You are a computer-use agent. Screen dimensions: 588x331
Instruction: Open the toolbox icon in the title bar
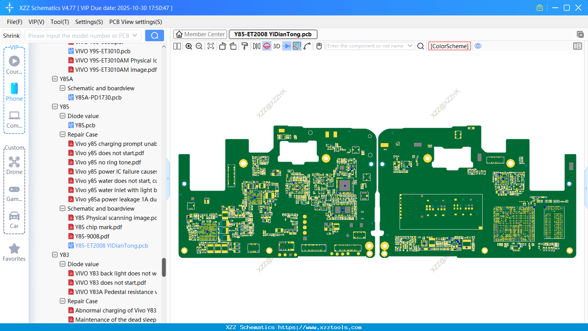(540, 8)
